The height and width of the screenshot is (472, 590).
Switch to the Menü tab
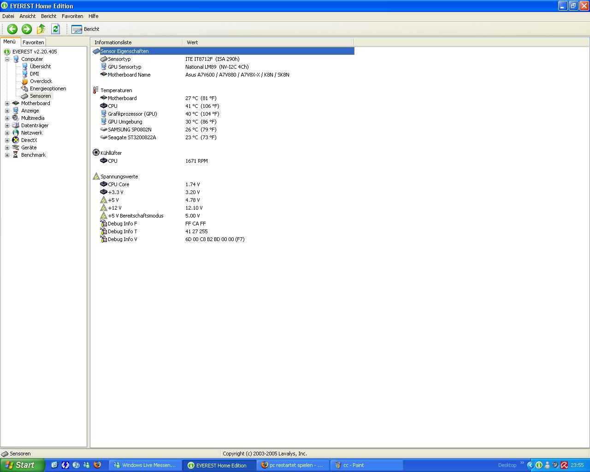[10, 41]
